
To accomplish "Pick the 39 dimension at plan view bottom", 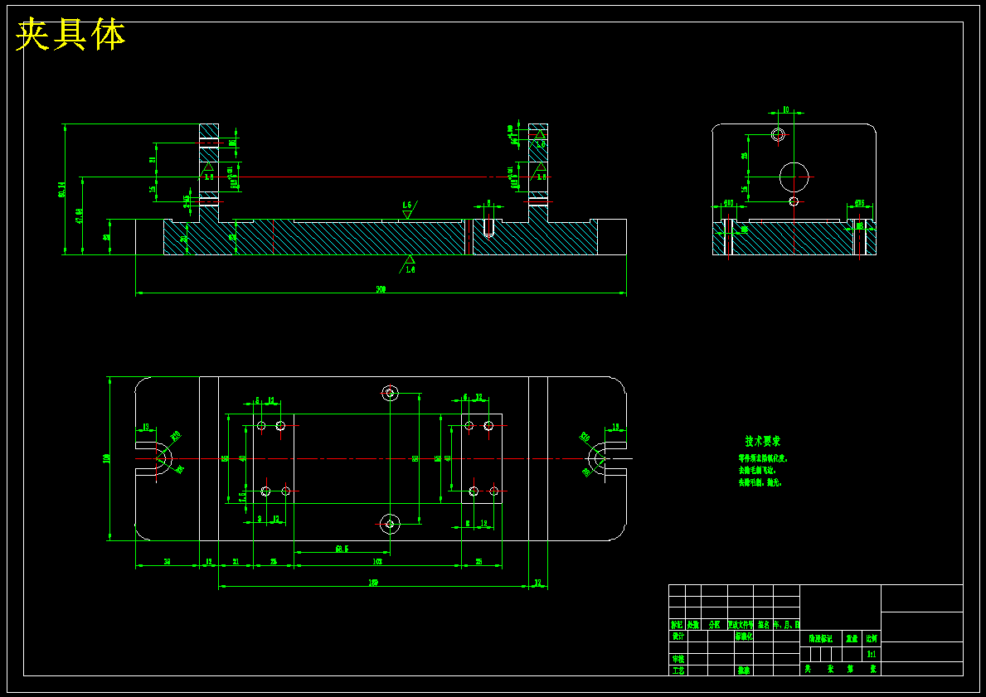I will click(x=168, y=561).
